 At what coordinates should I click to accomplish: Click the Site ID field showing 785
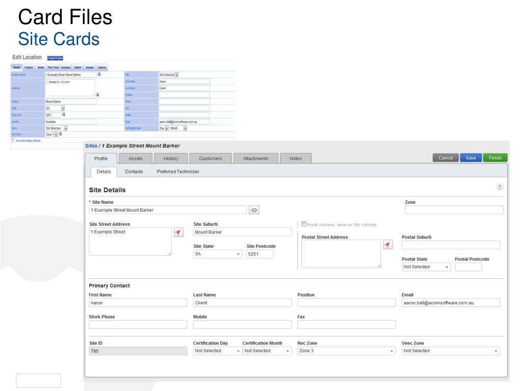click(x=138, y=351)
